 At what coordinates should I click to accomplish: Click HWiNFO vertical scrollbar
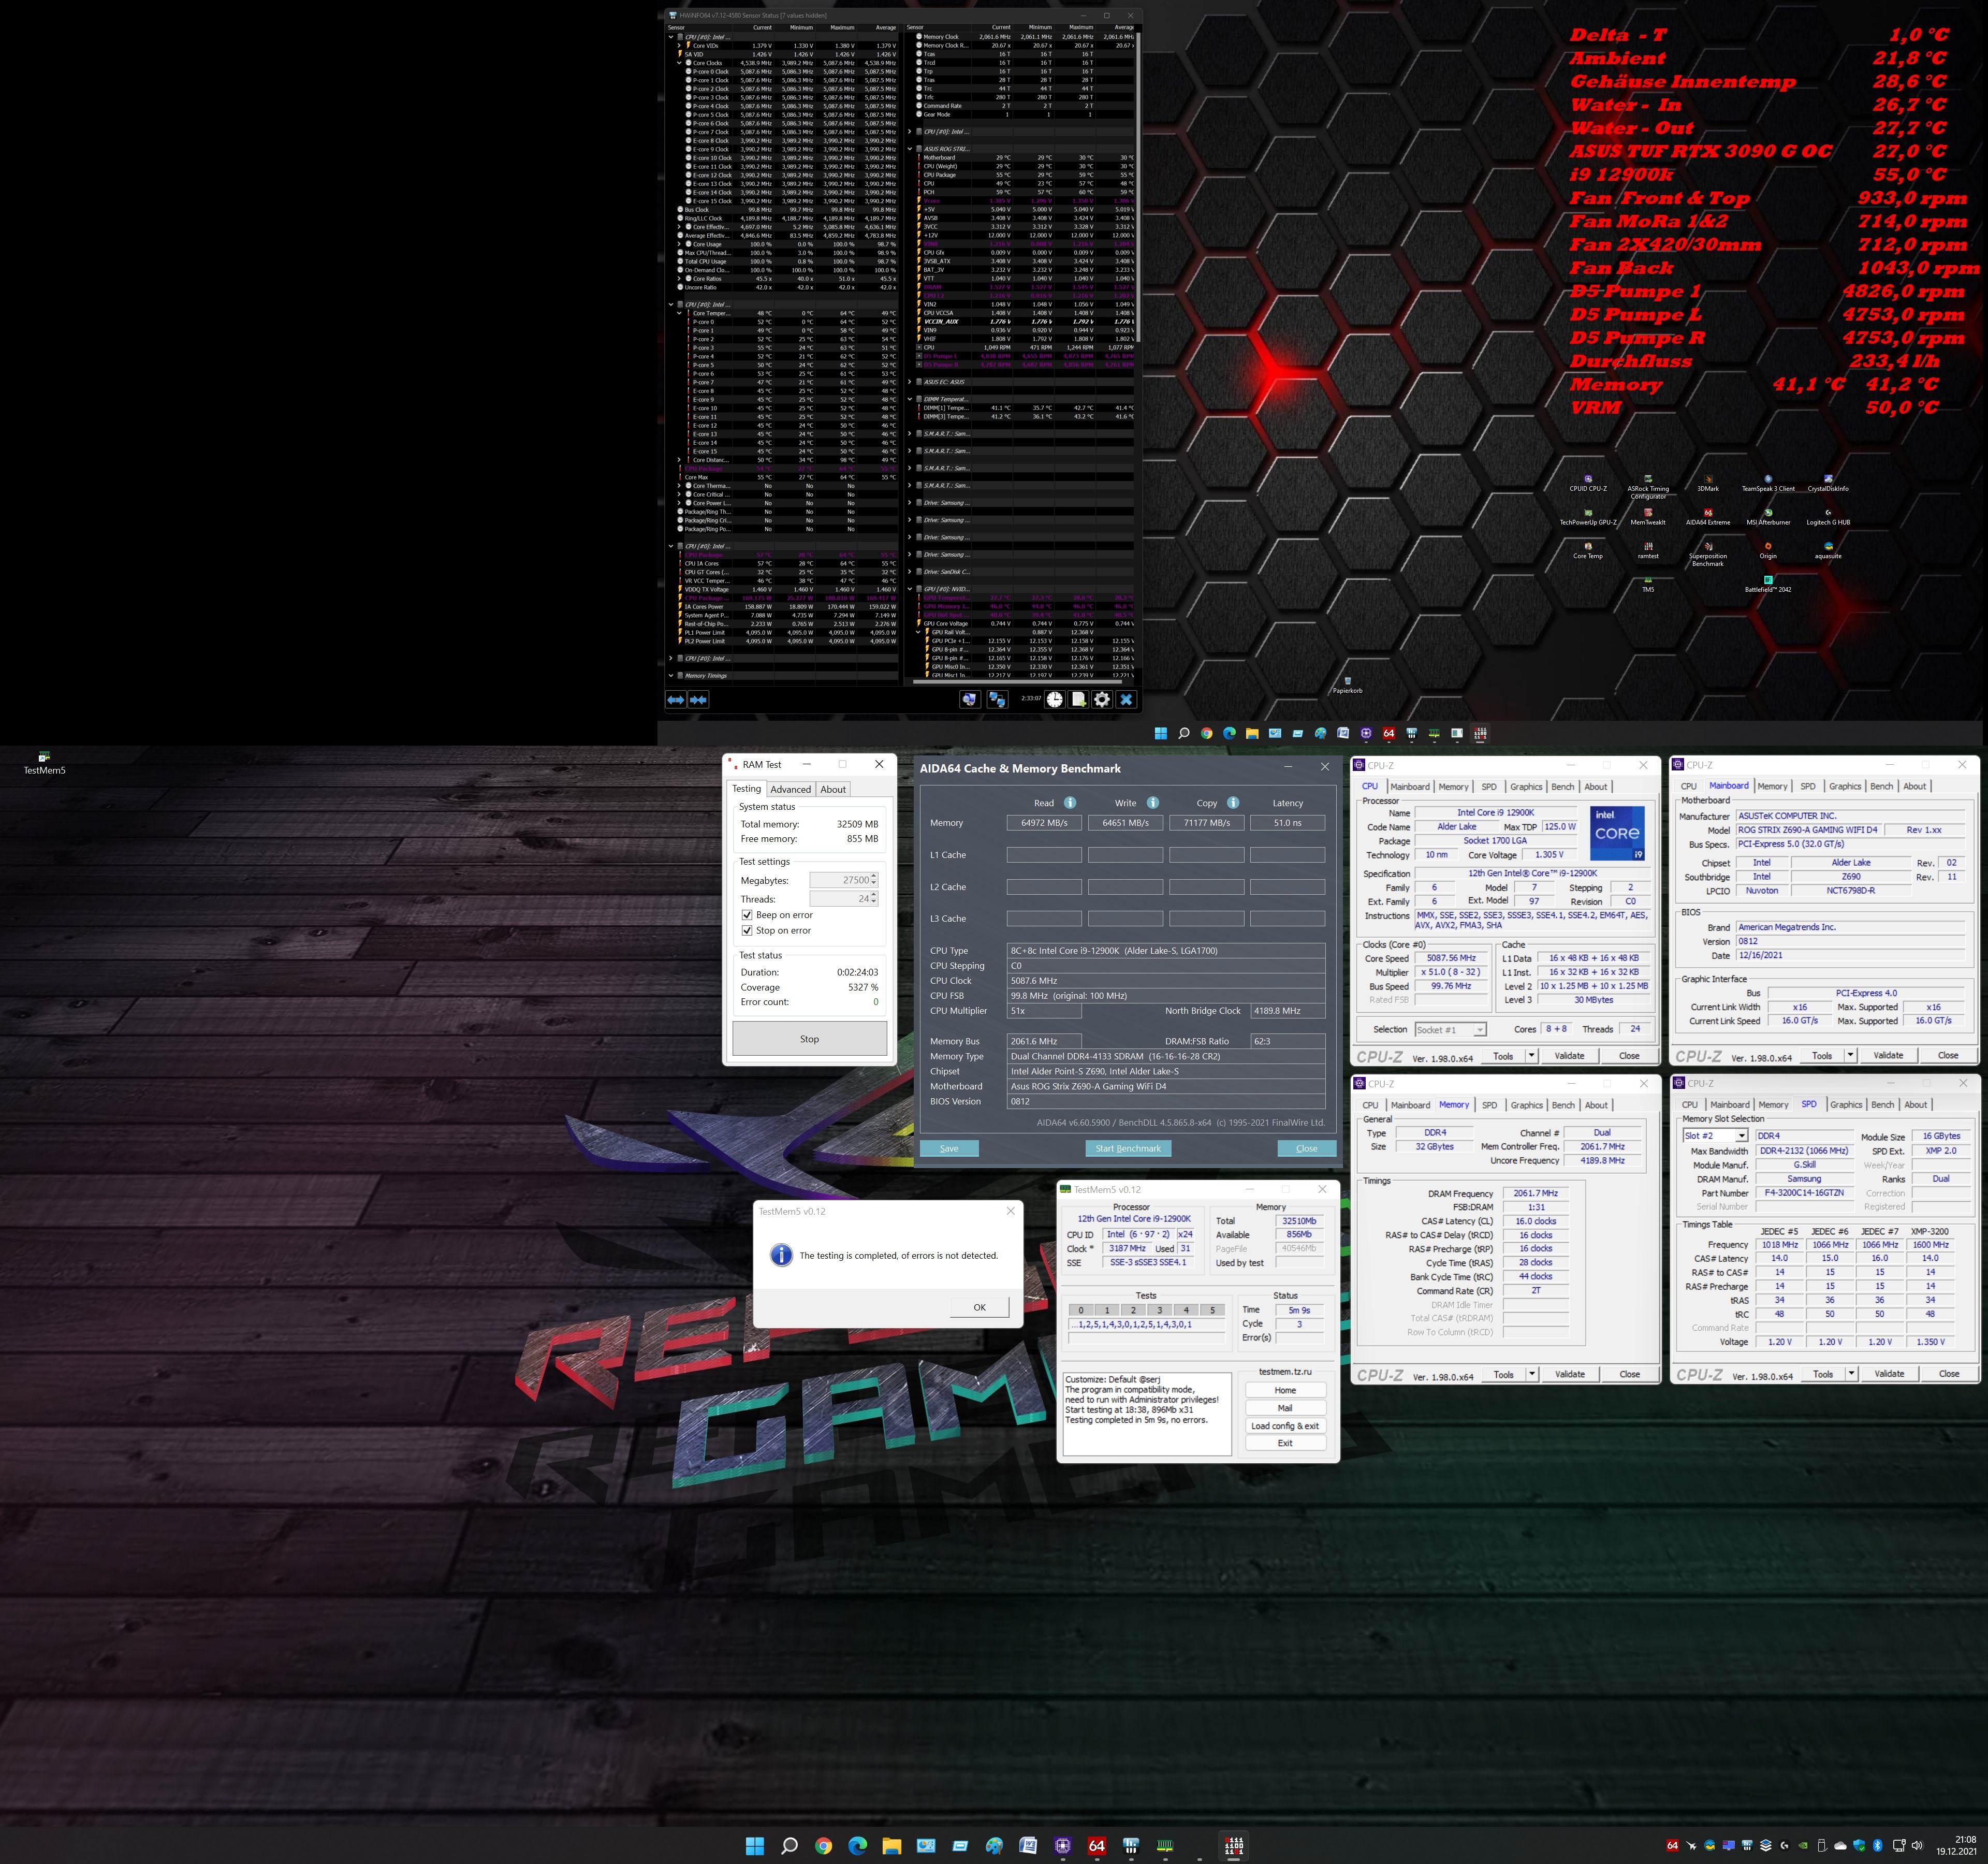(x=1138, y=186)
